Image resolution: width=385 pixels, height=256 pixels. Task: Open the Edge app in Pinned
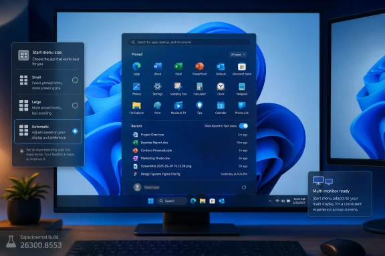(x=136, y=69)
